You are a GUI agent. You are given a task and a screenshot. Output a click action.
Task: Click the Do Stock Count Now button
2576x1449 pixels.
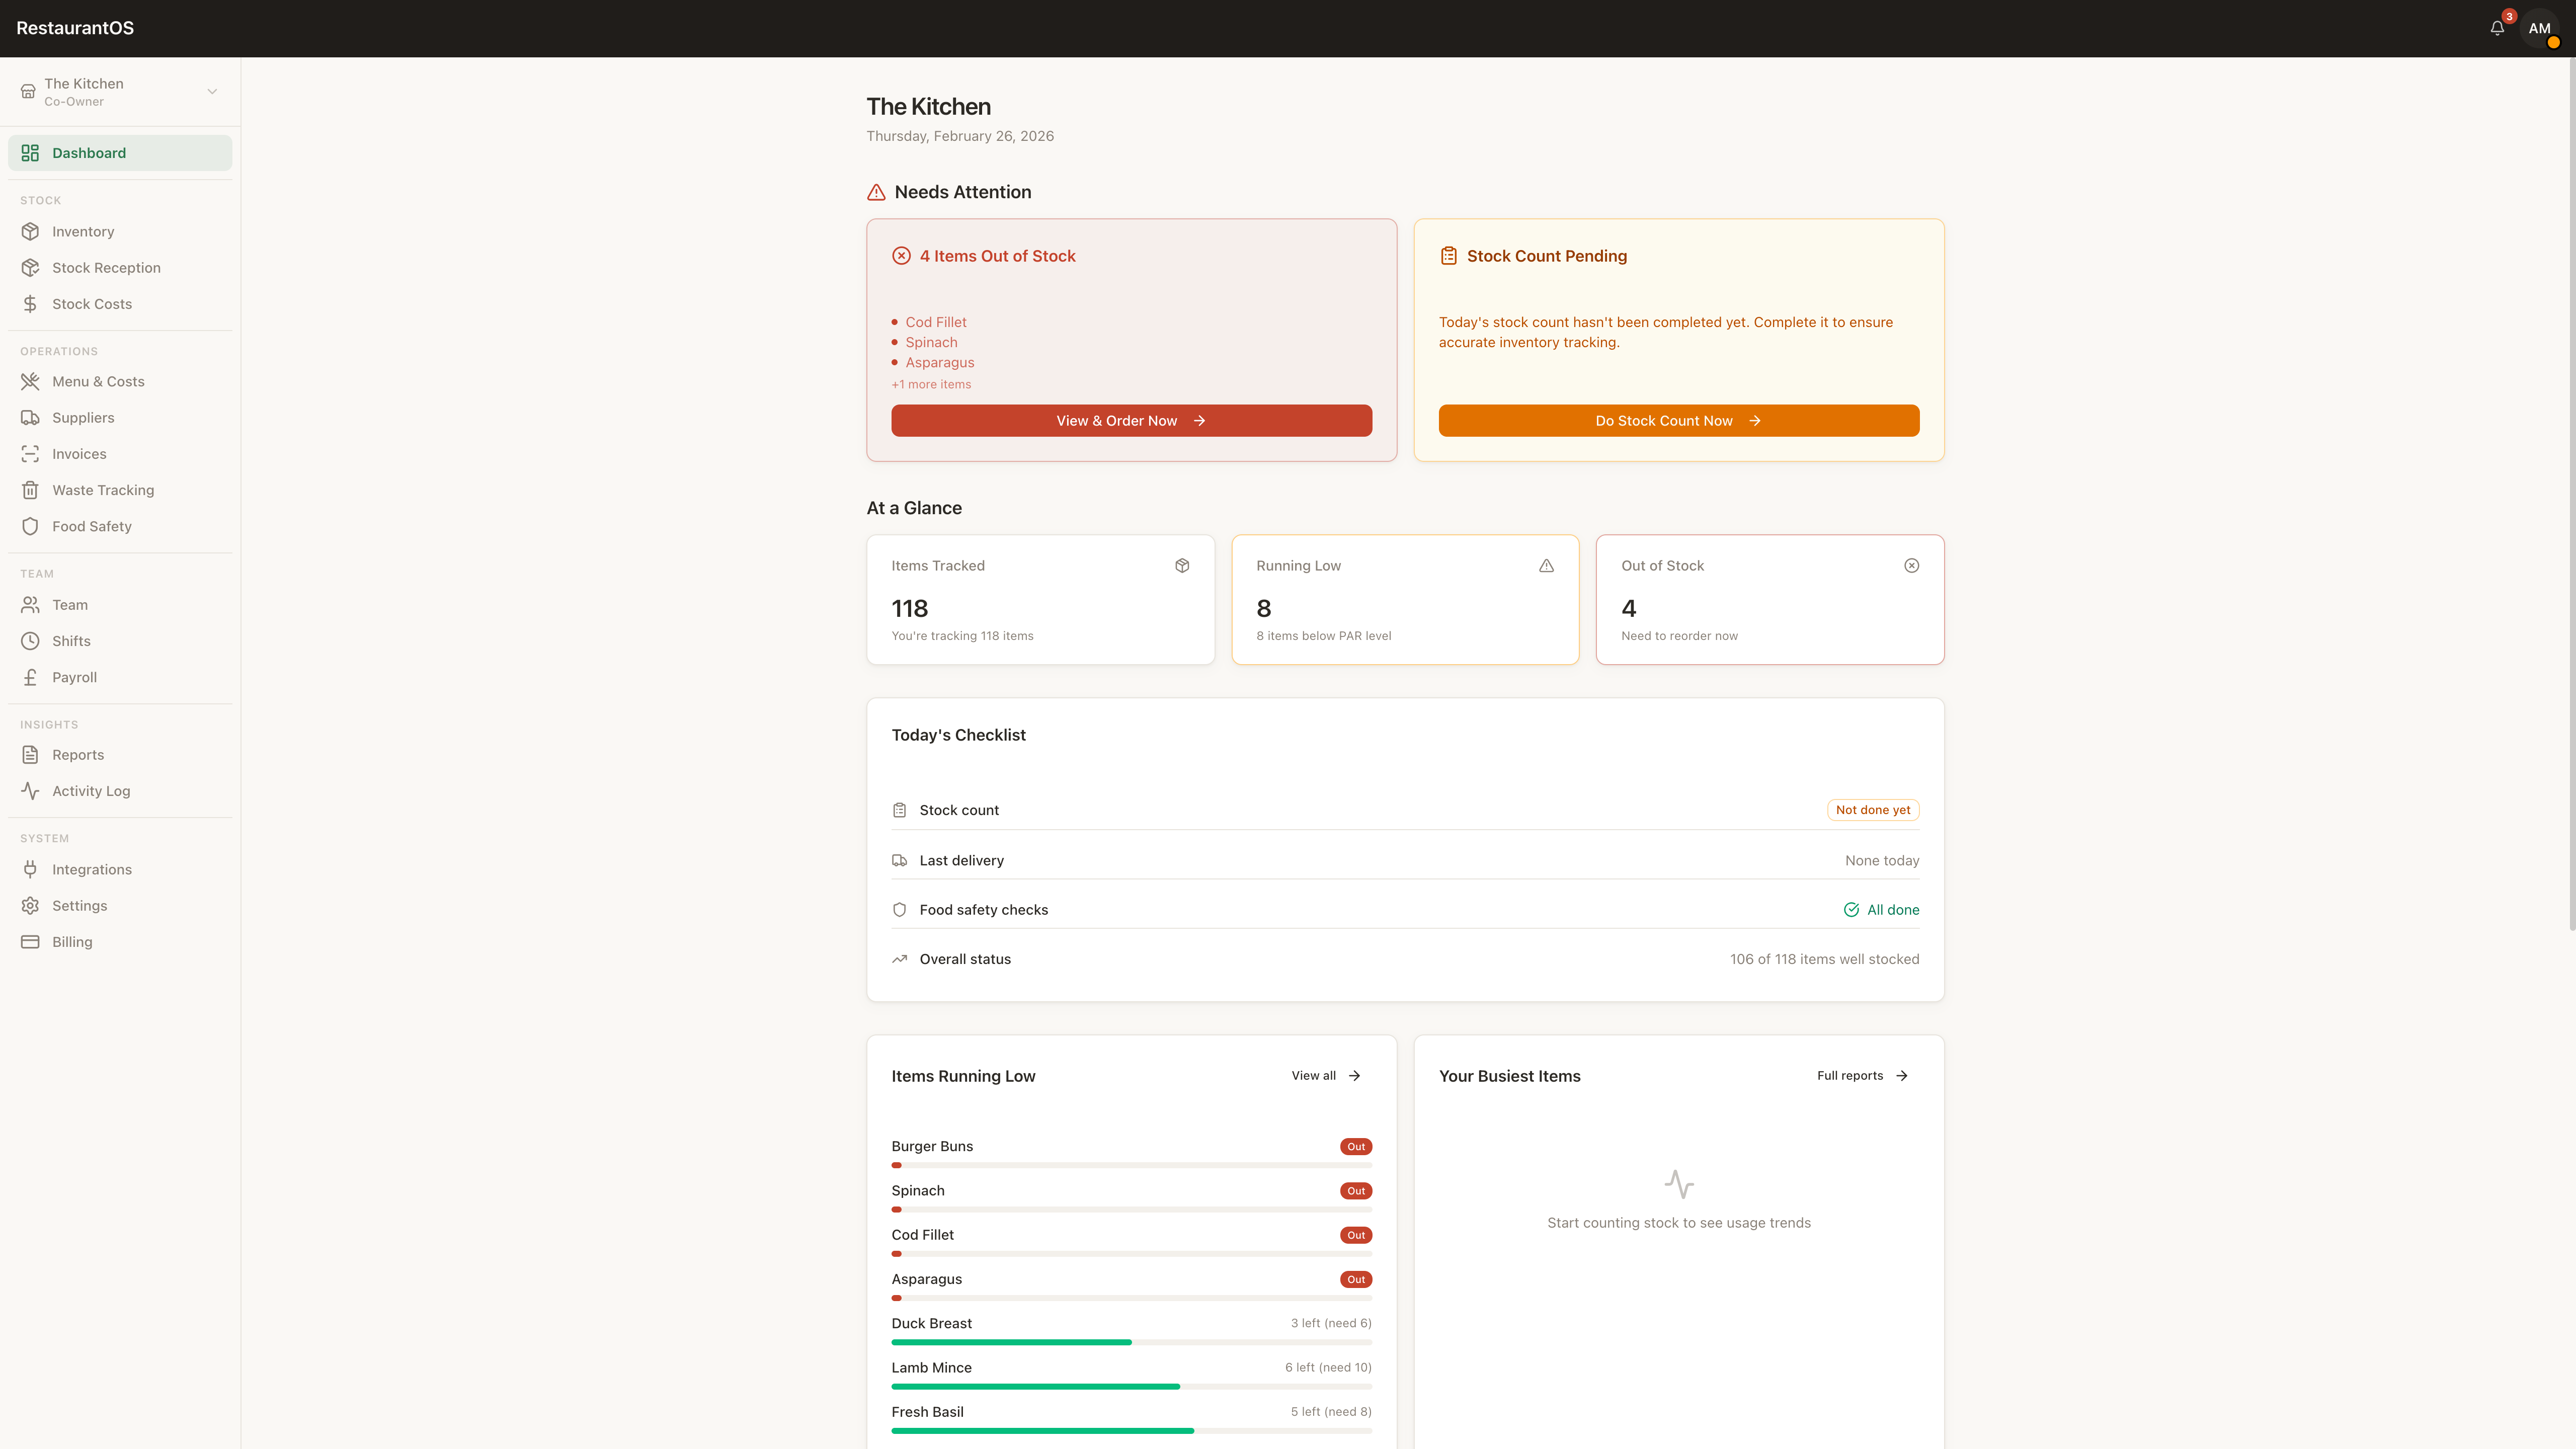click(1678, 421)
